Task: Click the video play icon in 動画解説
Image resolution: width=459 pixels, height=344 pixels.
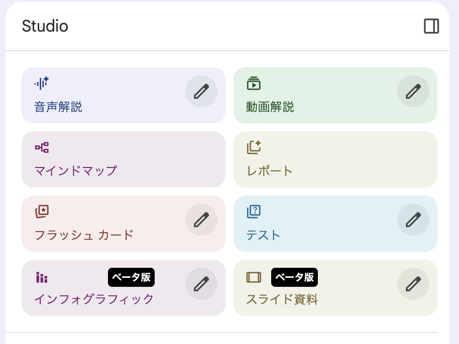Action: (x=254, y=83)
